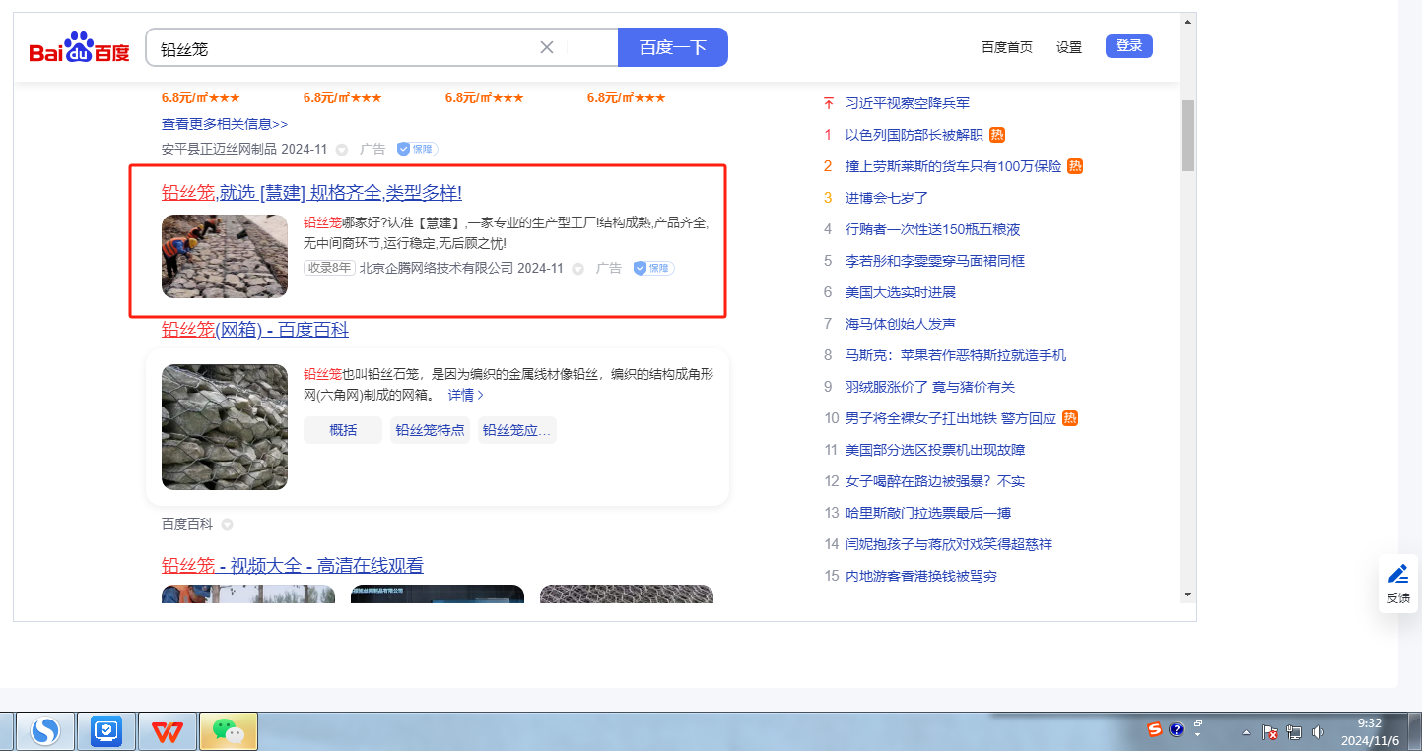The width and height of the screenshot is (1422, 751).
Task: Open the wire mesh video thumbnail under 视频大全
Action: tap(627, 594)
